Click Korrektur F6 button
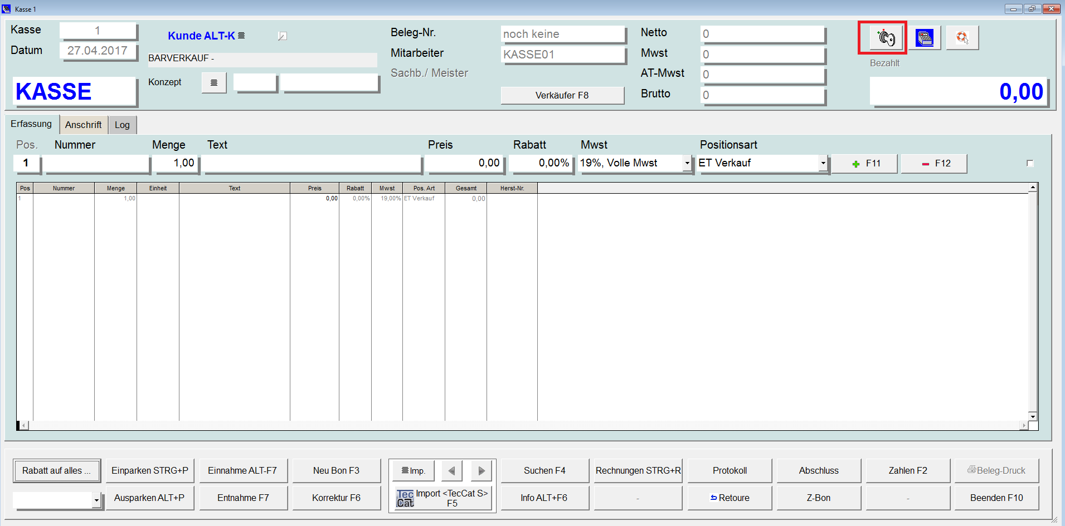1065x526 pixels. coord(337,498)
